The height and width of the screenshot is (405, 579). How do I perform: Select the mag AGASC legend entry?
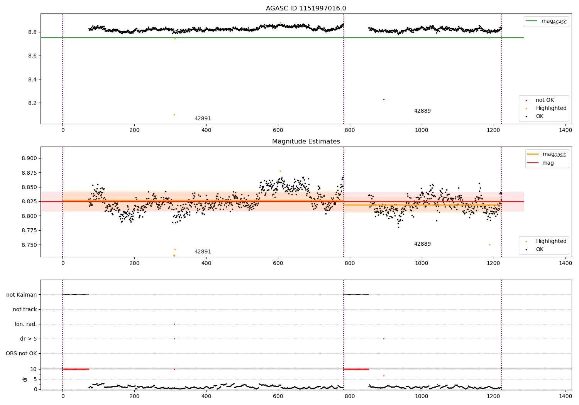coord(546,22)
